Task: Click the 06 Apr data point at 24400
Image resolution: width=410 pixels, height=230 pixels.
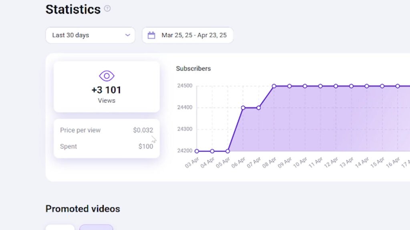Action: (x=243, y=107)
